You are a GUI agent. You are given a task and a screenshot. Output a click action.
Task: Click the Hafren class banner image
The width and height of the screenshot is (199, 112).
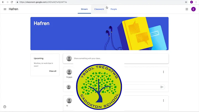[x=99, y=34]
